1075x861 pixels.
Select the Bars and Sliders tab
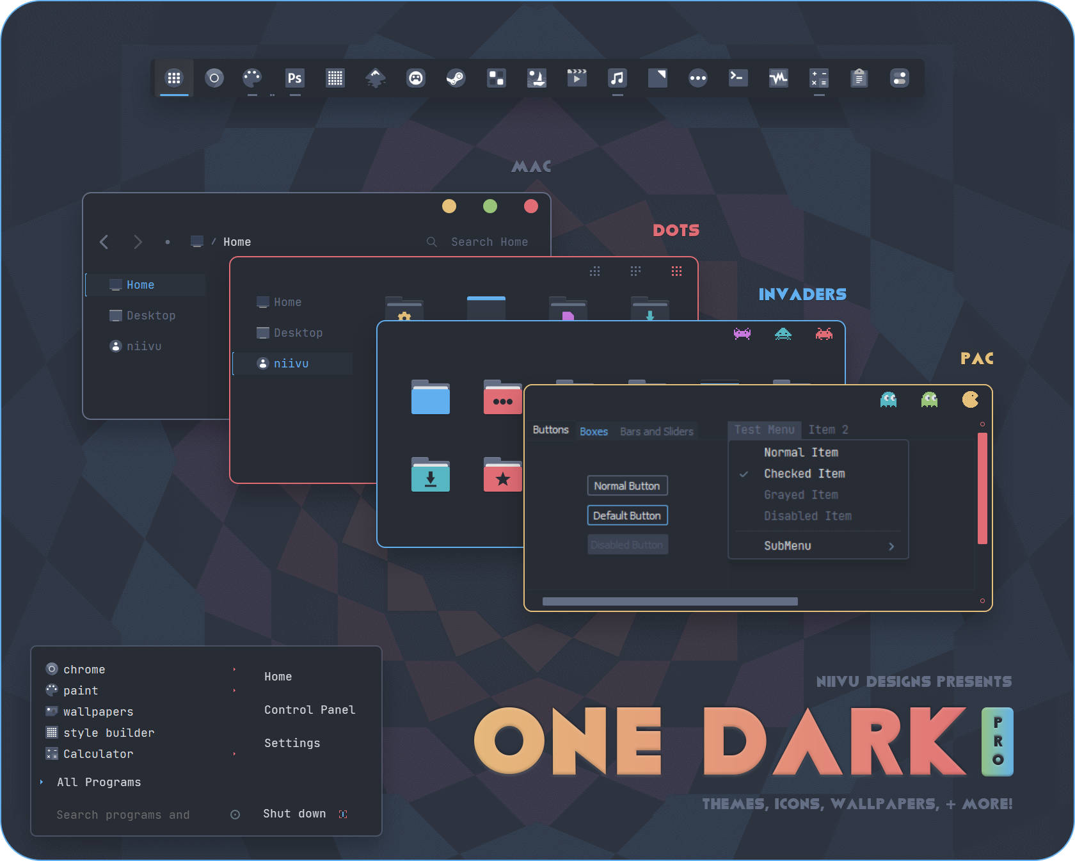(656, 431)
